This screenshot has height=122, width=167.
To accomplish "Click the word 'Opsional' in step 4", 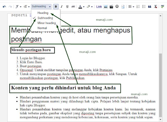I will [26, 70].
